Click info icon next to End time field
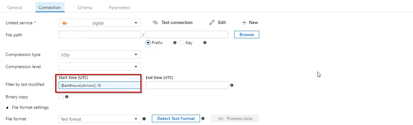The width and height of the screenshot is (413, 125). 232,85
